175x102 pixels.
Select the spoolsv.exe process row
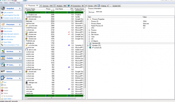tap(54, 54)
